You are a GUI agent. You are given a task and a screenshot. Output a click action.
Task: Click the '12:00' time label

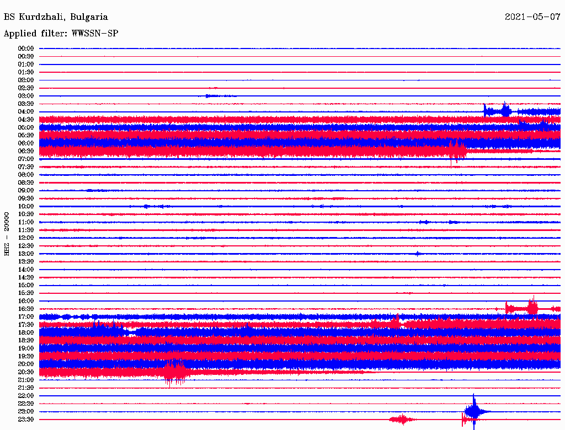[x=26, y=238]
